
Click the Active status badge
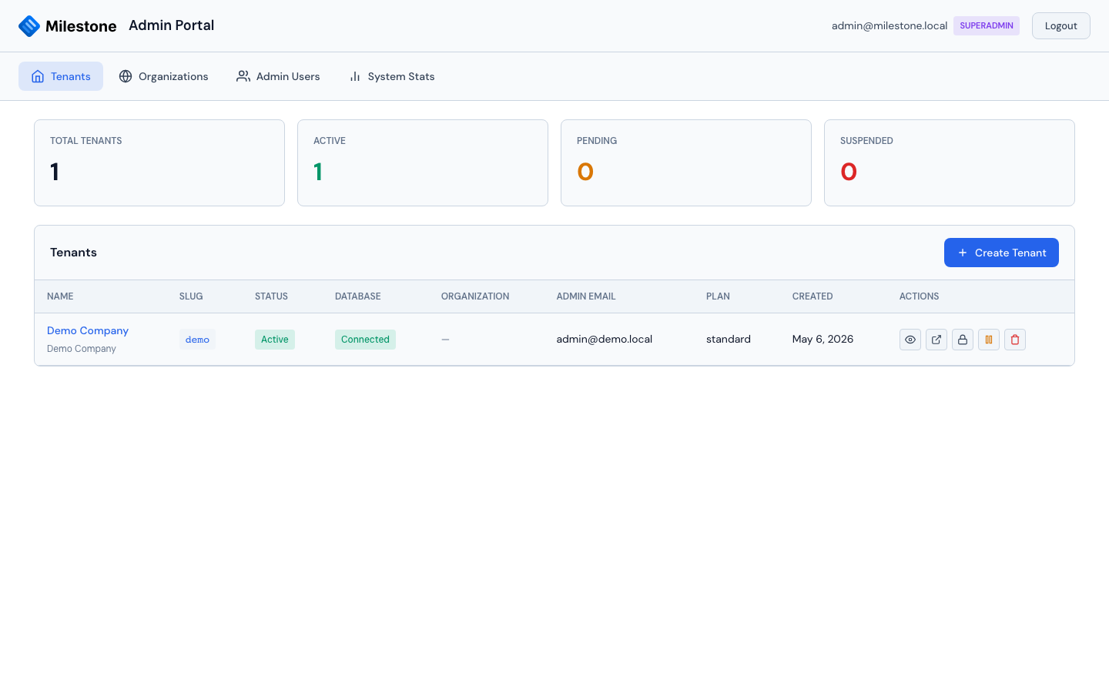[x=275, y=340]
